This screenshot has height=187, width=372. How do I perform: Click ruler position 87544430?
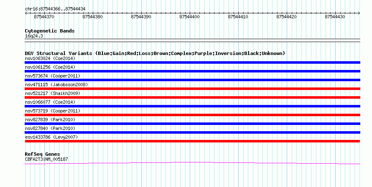335,17
